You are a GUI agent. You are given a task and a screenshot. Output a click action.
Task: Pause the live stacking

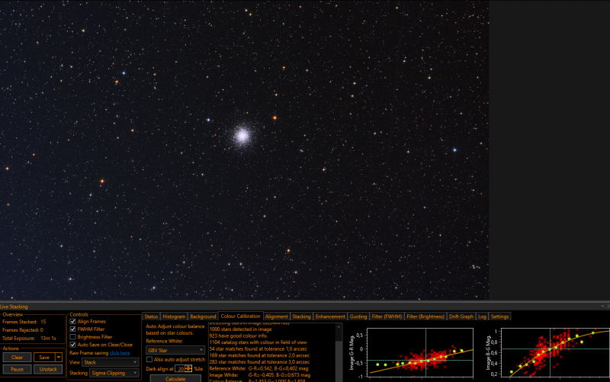click(17, 369)
